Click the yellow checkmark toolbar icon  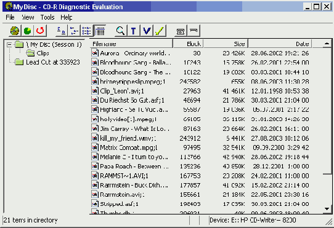pyautogui.click(x=160, y=31)
